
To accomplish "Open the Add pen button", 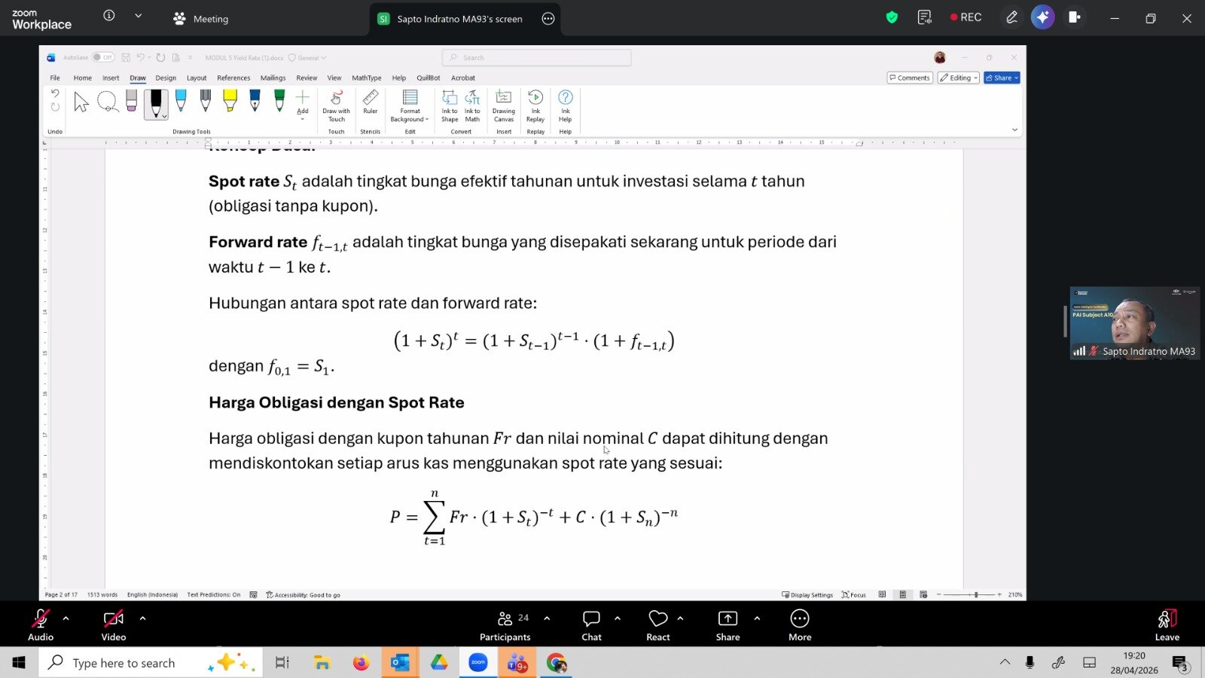I will [x=303, y=104].
